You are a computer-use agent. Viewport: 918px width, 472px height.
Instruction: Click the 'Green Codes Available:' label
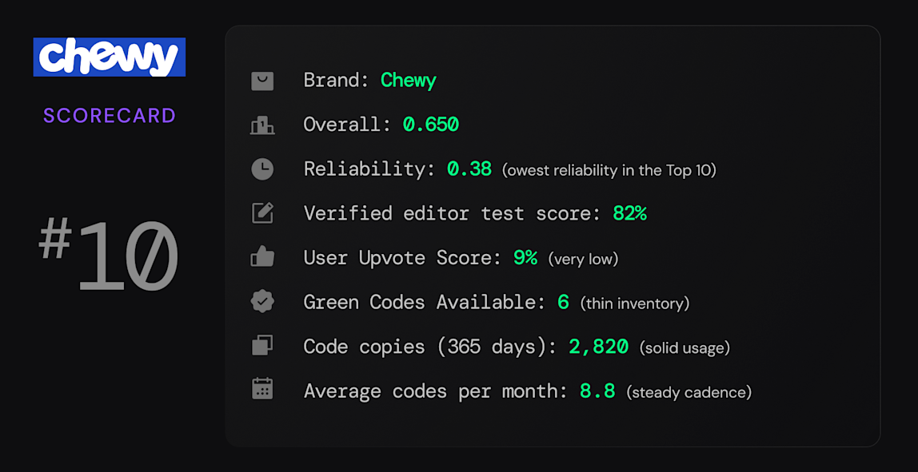[x=425, y=302]
